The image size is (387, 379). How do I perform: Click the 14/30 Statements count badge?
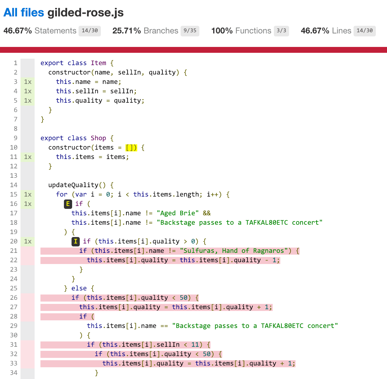tap(89, 31)
